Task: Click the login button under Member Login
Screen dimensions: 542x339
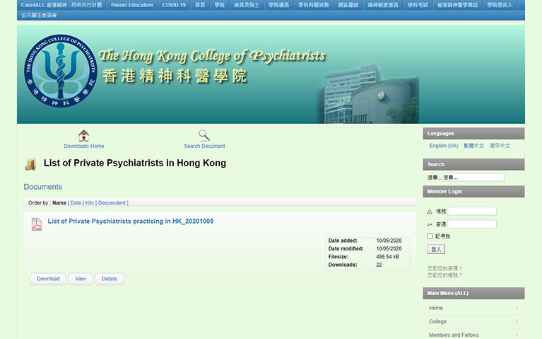Action: pyautogui.click(x=436, y=249)
